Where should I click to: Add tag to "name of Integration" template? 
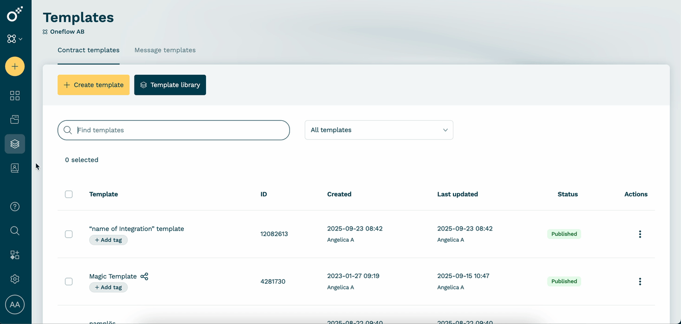(108, 240)
